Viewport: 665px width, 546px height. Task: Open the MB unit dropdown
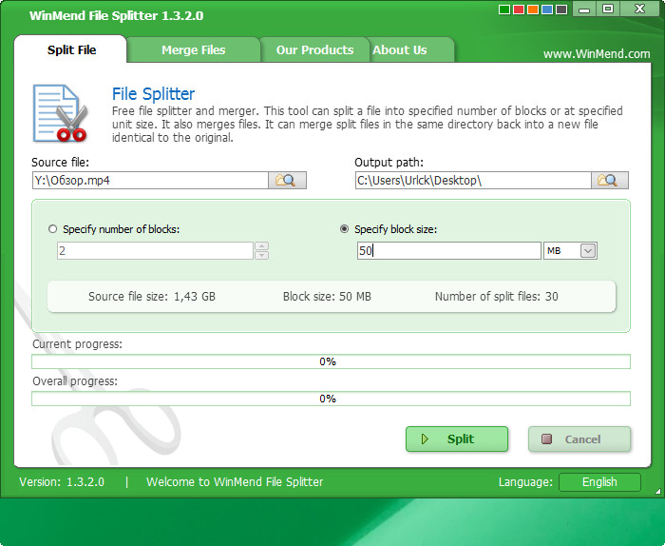[588, 251]
